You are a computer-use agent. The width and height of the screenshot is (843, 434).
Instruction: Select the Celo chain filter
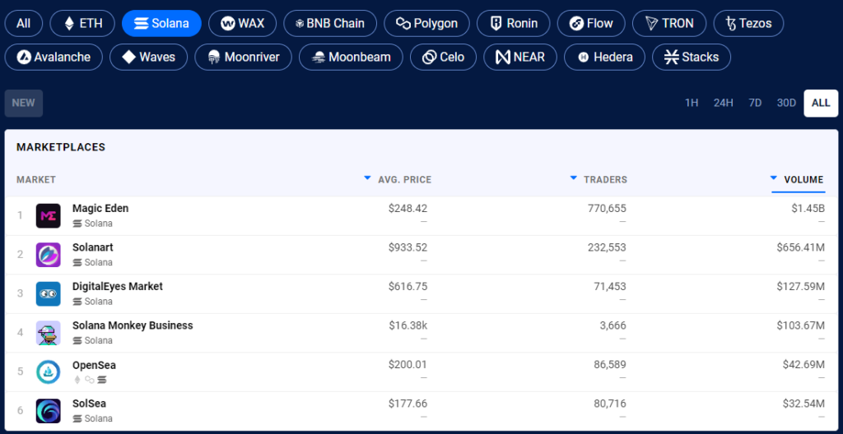pos(444,57)
